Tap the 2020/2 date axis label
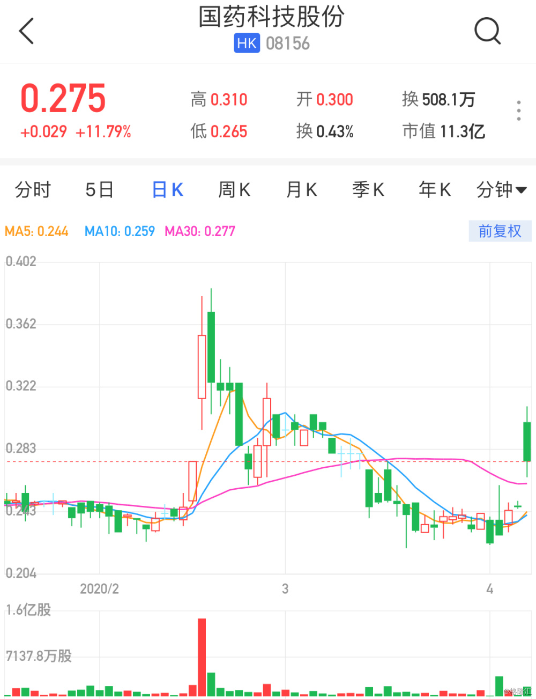The width and height of the screenshot is (536, 699). click(100, 589)
